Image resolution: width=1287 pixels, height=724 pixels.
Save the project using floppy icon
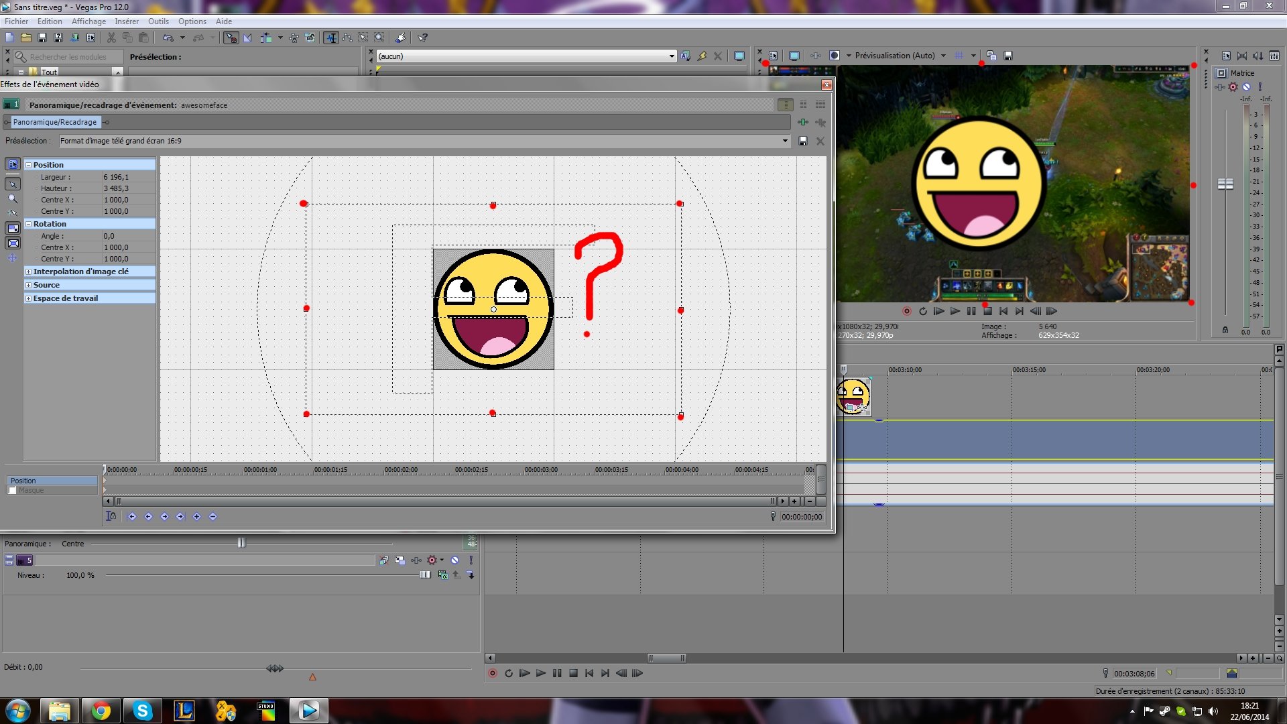pyautogui.click(x=42, y=38)
